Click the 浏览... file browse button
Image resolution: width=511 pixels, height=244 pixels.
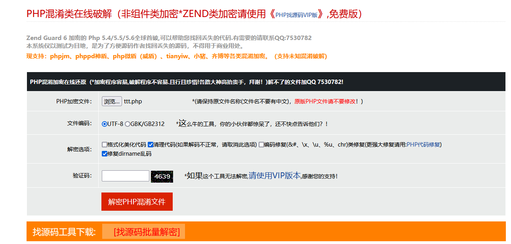[x=111, y=101]
